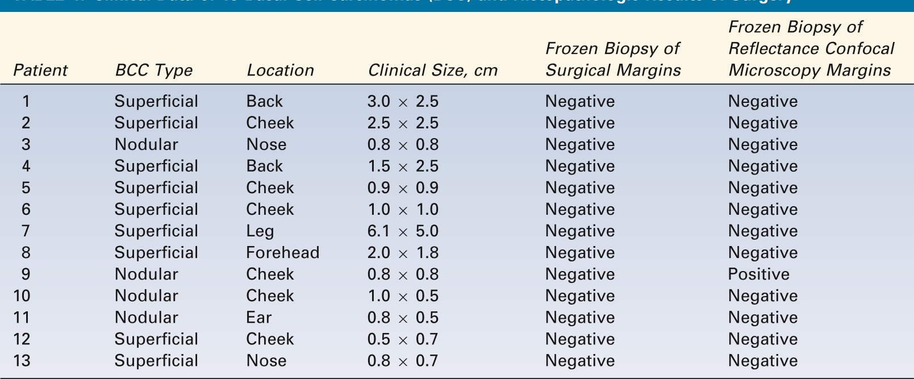Select "Nodular" BCC type for patient 11
Screen dimensions: 914x379
point(146,318)
